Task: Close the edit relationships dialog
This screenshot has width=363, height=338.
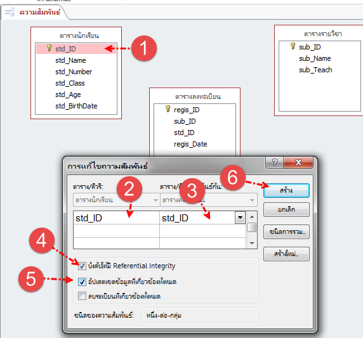Action: pyautogui.click(x=298, y=162)
